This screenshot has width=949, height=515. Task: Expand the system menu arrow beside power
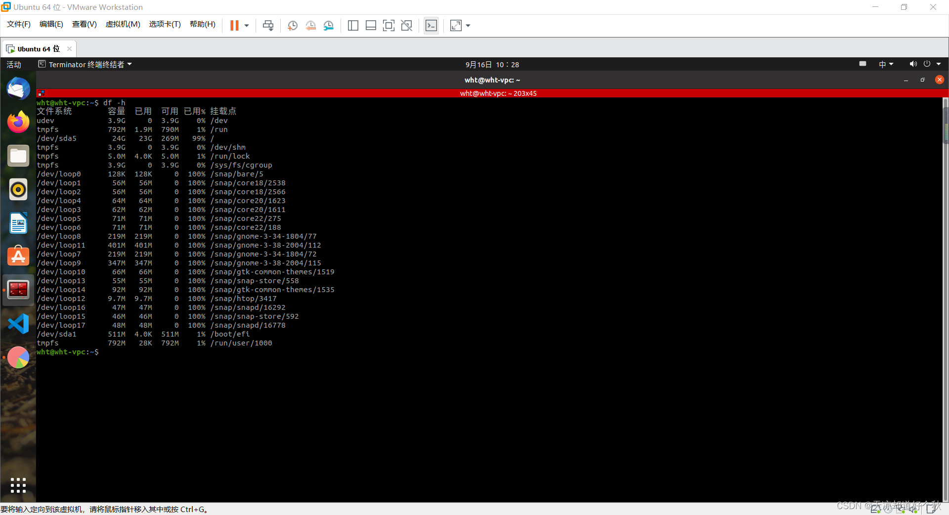click(939, 64)
